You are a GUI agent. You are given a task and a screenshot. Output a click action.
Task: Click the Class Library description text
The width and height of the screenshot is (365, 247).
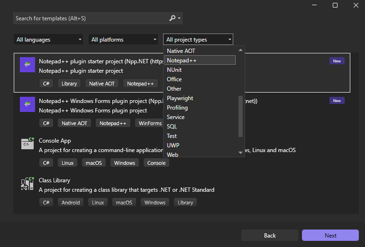point(127,190)
